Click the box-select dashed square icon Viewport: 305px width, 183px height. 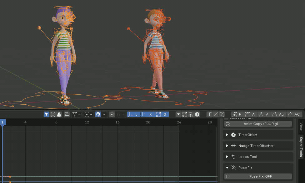point(53,114)
